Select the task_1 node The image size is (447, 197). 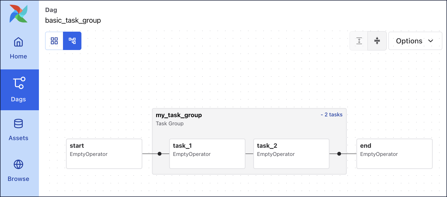click(207, 154)
